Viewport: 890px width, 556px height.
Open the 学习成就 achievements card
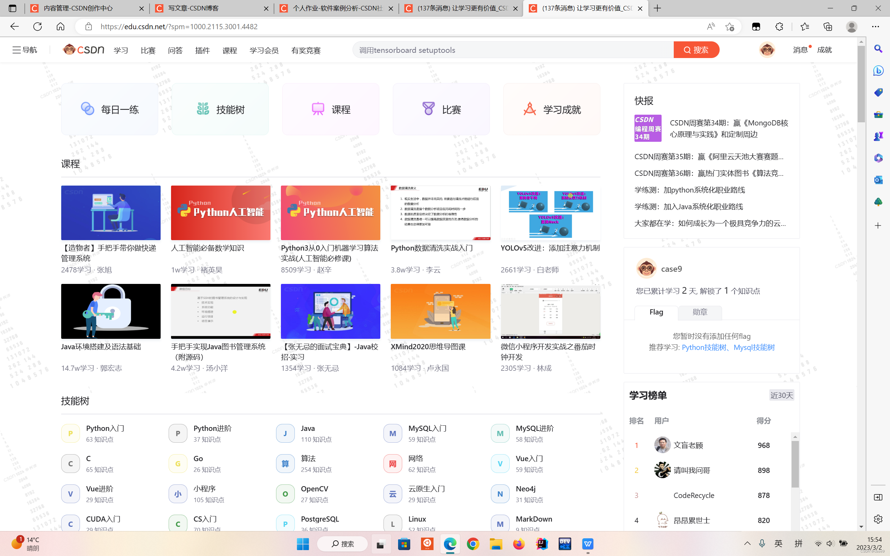tap(551, 109)
